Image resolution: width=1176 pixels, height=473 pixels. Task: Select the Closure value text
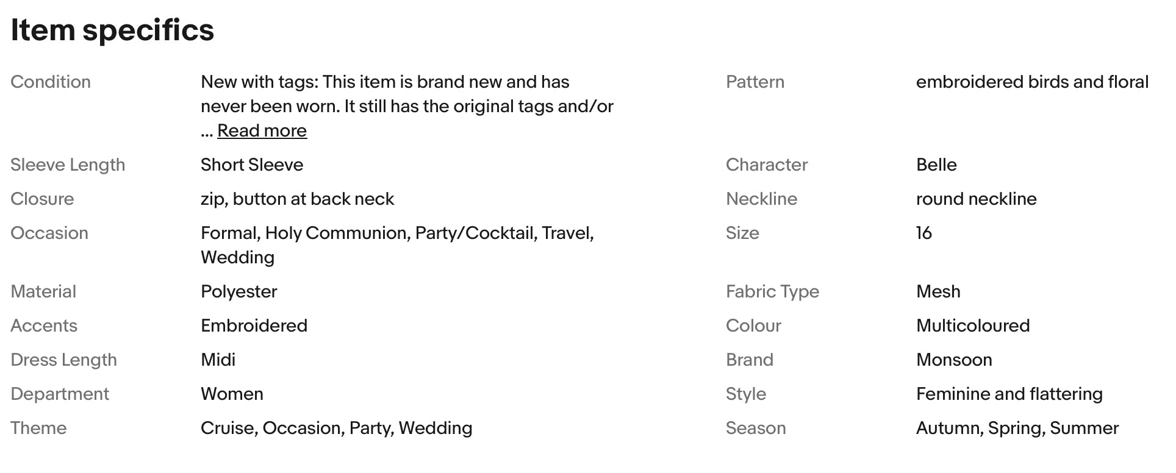297,199
